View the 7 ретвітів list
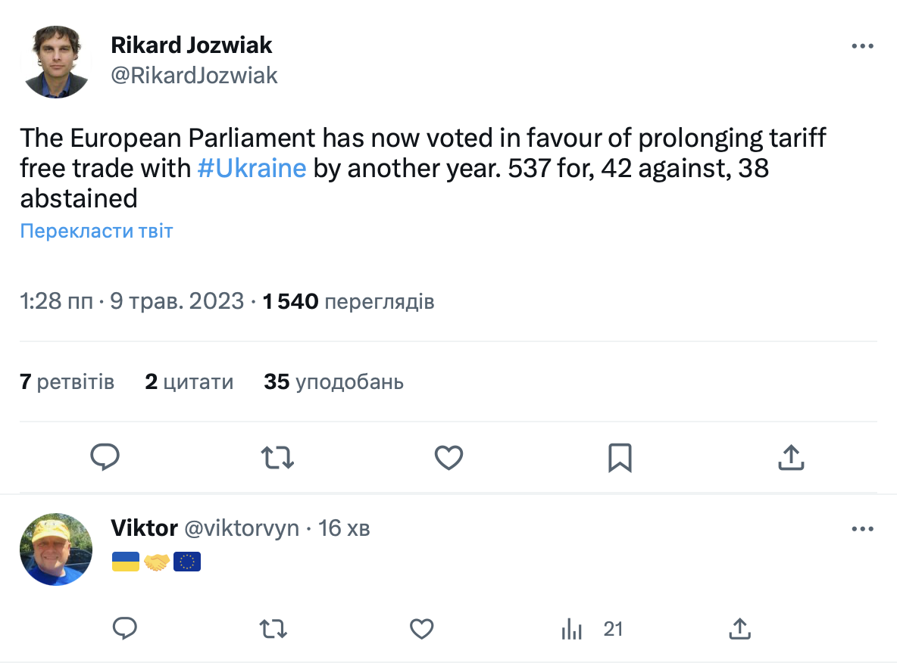The width and height of the screenshot is (897, 663). click(67, 382)
